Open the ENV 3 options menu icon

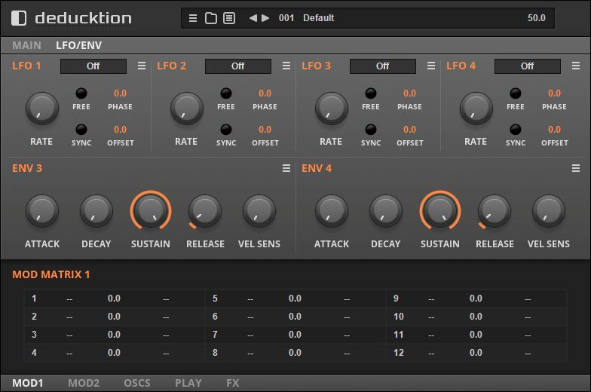point(286,169)
